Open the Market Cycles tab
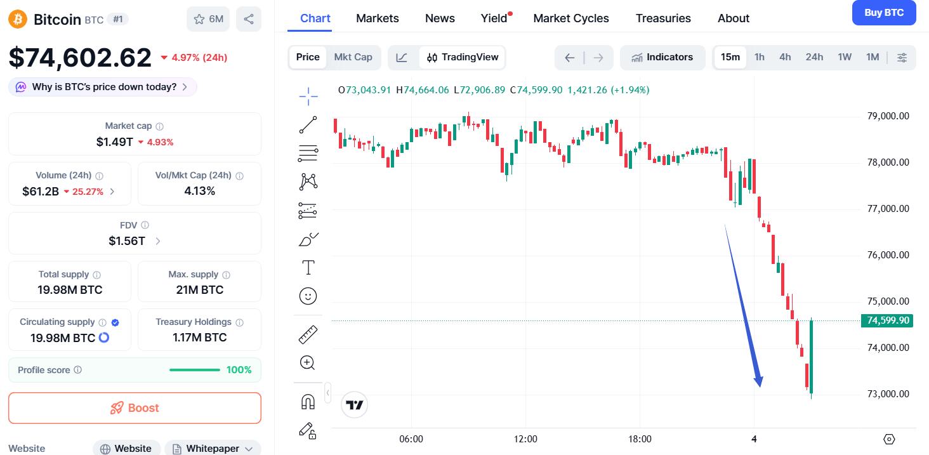The image size is (929, 455). pos(571,18)
